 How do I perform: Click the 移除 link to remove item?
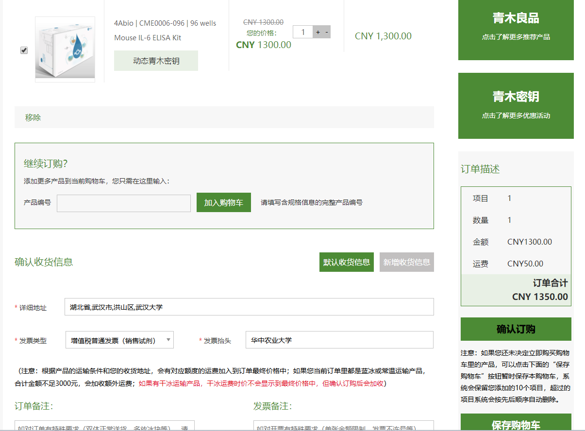click(x=33, y=117)
